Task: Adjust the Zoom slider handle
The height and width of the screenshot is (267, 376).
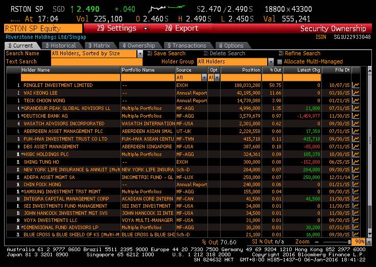Action: pos(349,242)
